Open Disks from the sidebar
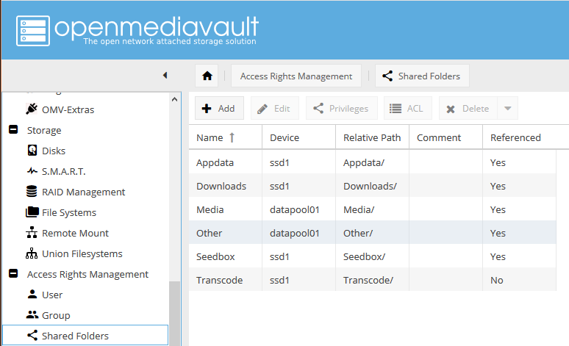The height and width of the screenshot is (346, 569). pyautogui.click(x=54, y=151)
